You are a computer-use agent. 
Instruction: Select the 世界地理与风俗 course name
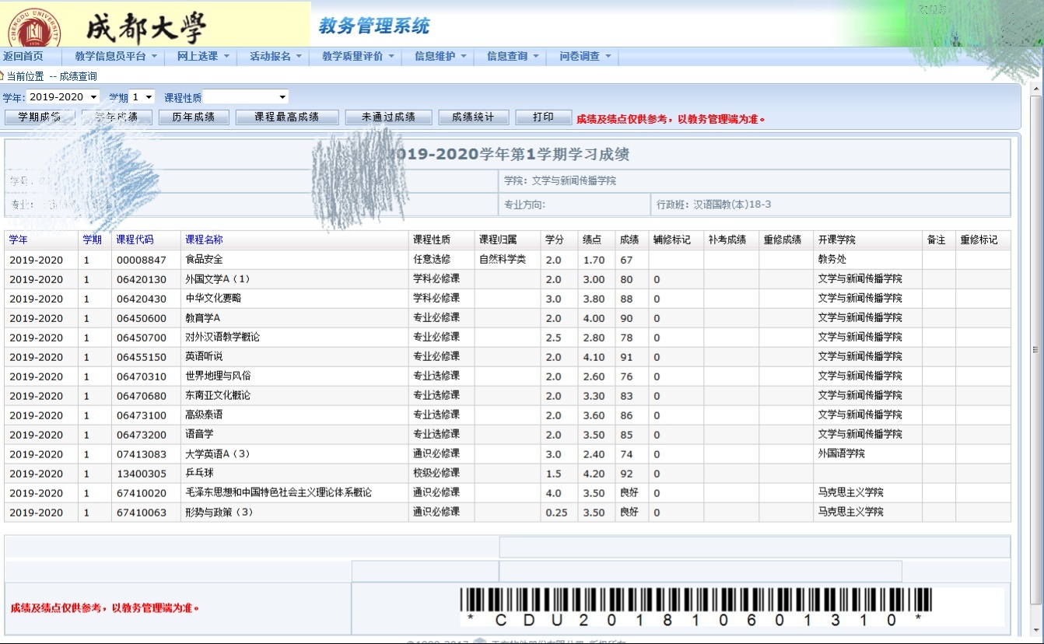(218, 376)
